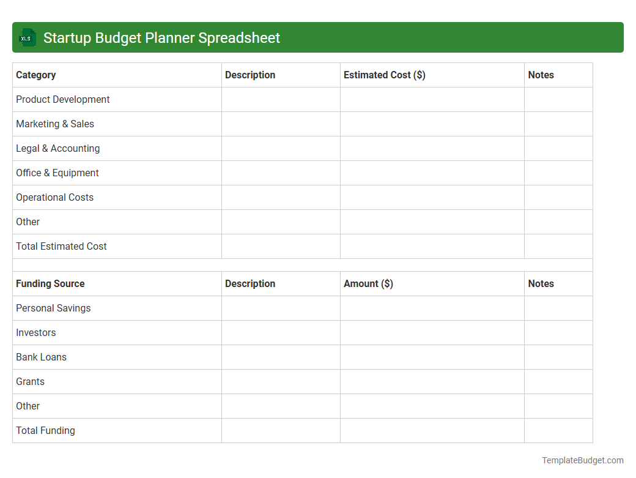Select the Legal & Accounting row

tap(57, 148)
